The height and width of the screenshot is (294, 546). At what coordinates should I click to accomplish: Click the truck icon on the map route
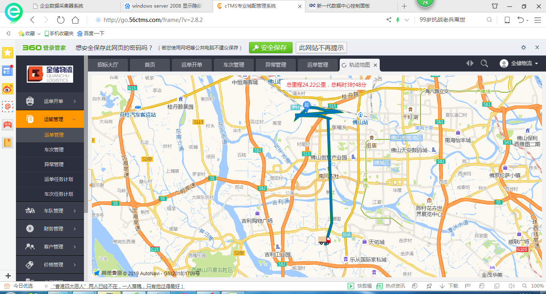tap(324, 240)
